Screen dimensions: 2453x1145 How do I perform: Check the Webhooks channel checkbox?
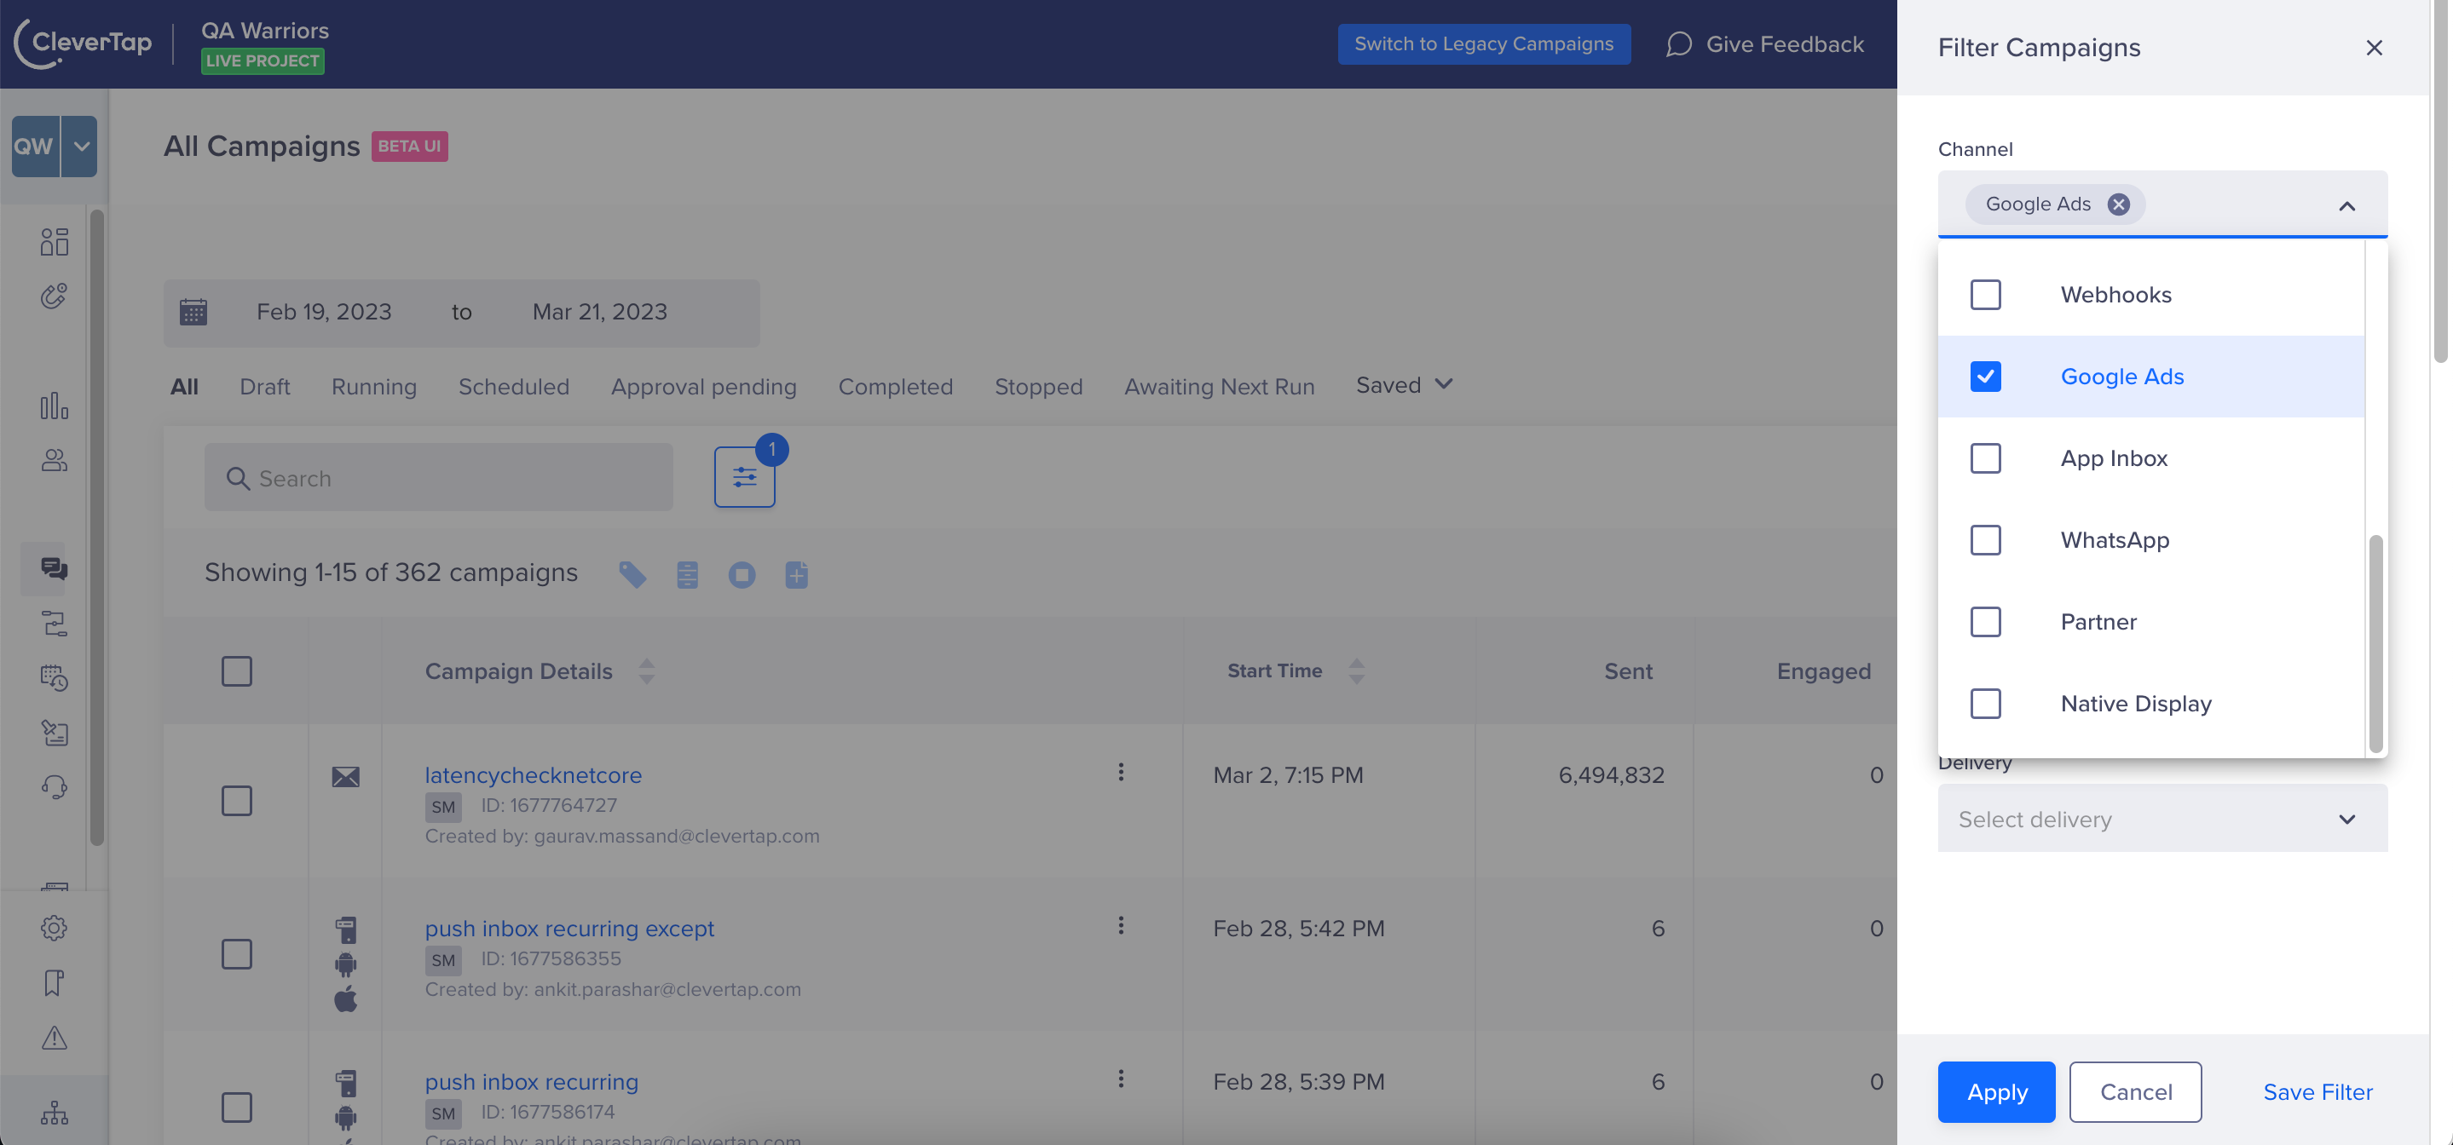click(1985, 294)
